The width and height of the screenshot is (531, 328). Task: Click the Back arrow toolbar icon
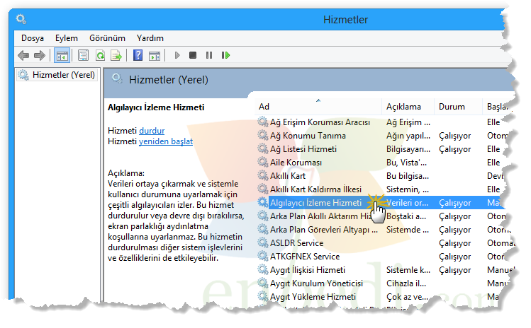coord(23,55)
